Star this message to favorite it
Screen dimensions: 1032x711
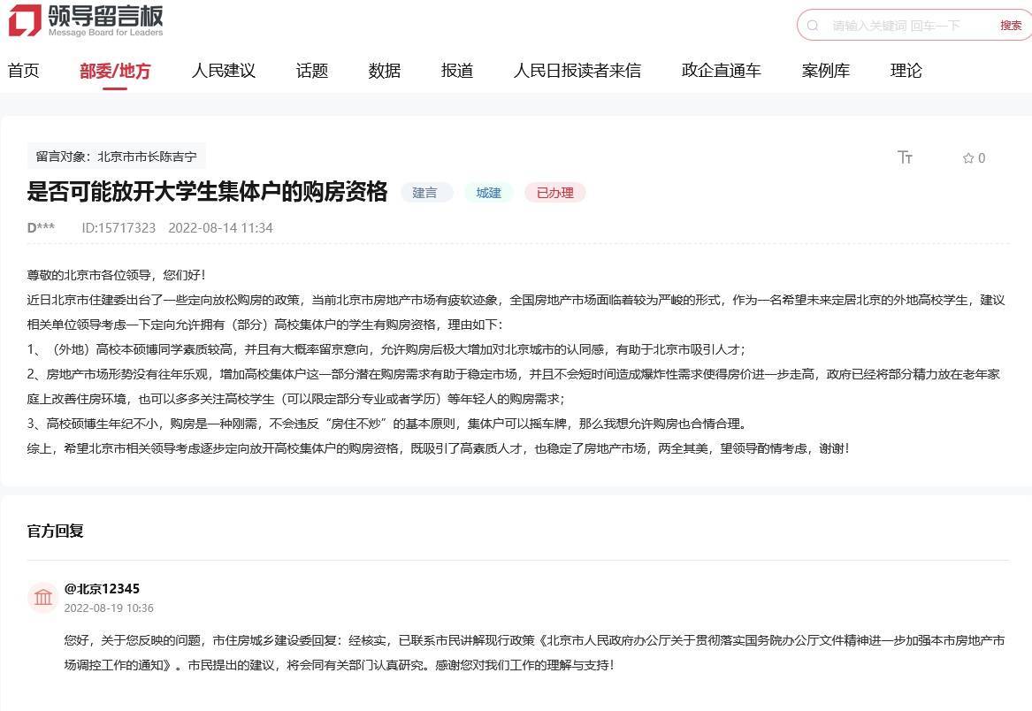click(968, 158)
